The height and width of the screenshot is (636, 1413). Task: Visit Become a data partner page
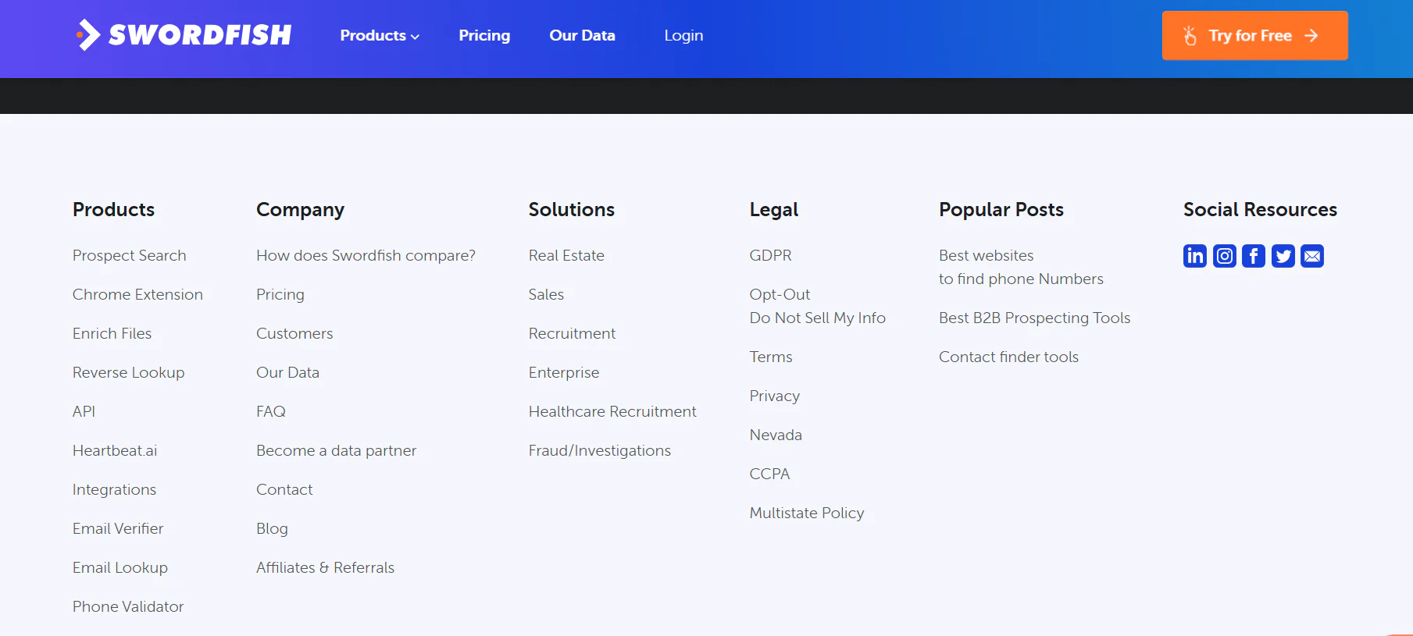tap(336, 450)
